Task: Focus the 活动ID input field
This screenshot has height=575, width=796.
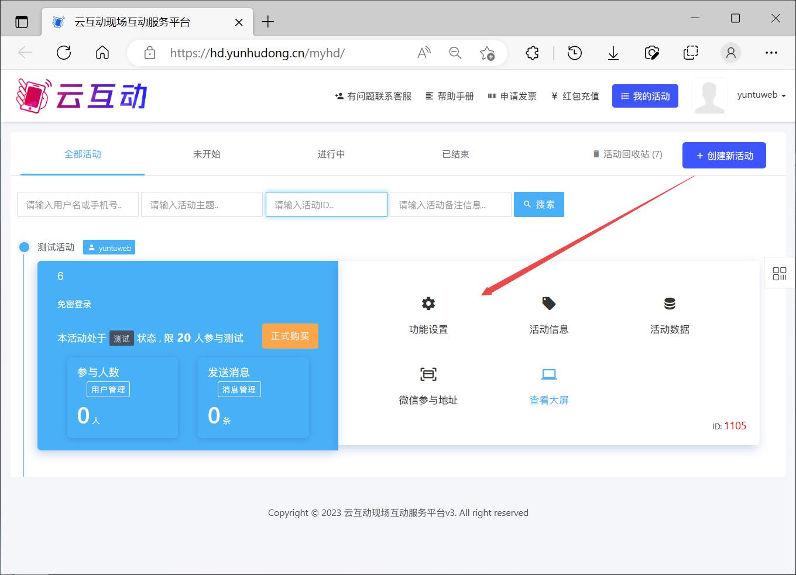Action: [327, 205]
